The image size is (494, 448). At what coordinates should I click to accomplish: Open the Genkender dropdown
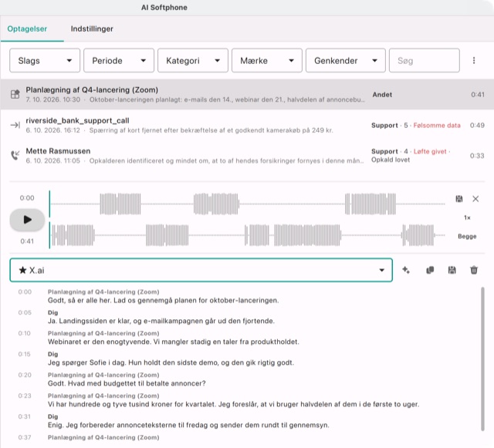coord(346,60)
